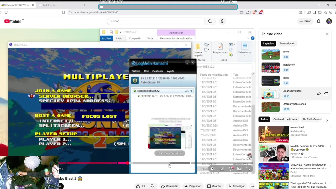This screenshot has height=189, width=336.
Task: Click the Mods chapter 6:55 timestamp
Action: (286, 83)
